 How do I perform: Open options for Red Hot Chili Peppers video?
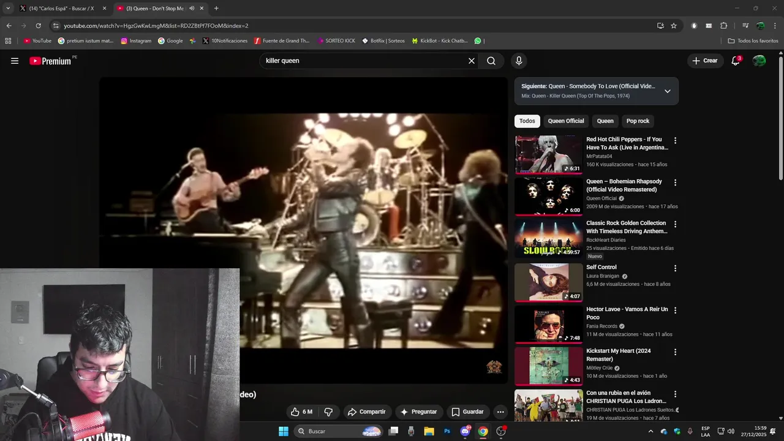[675, 140]
